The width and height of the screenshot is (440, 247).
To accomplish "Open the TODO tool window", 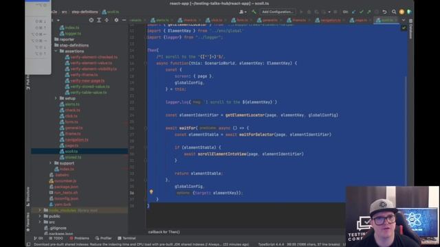I will point(56,238).
